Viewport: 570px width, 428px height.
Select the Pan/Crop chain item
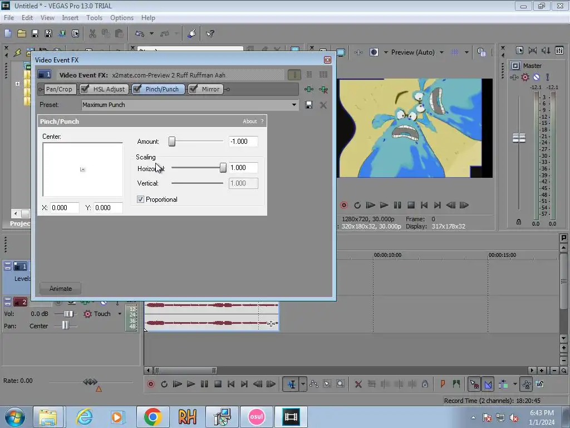[59, 89]
